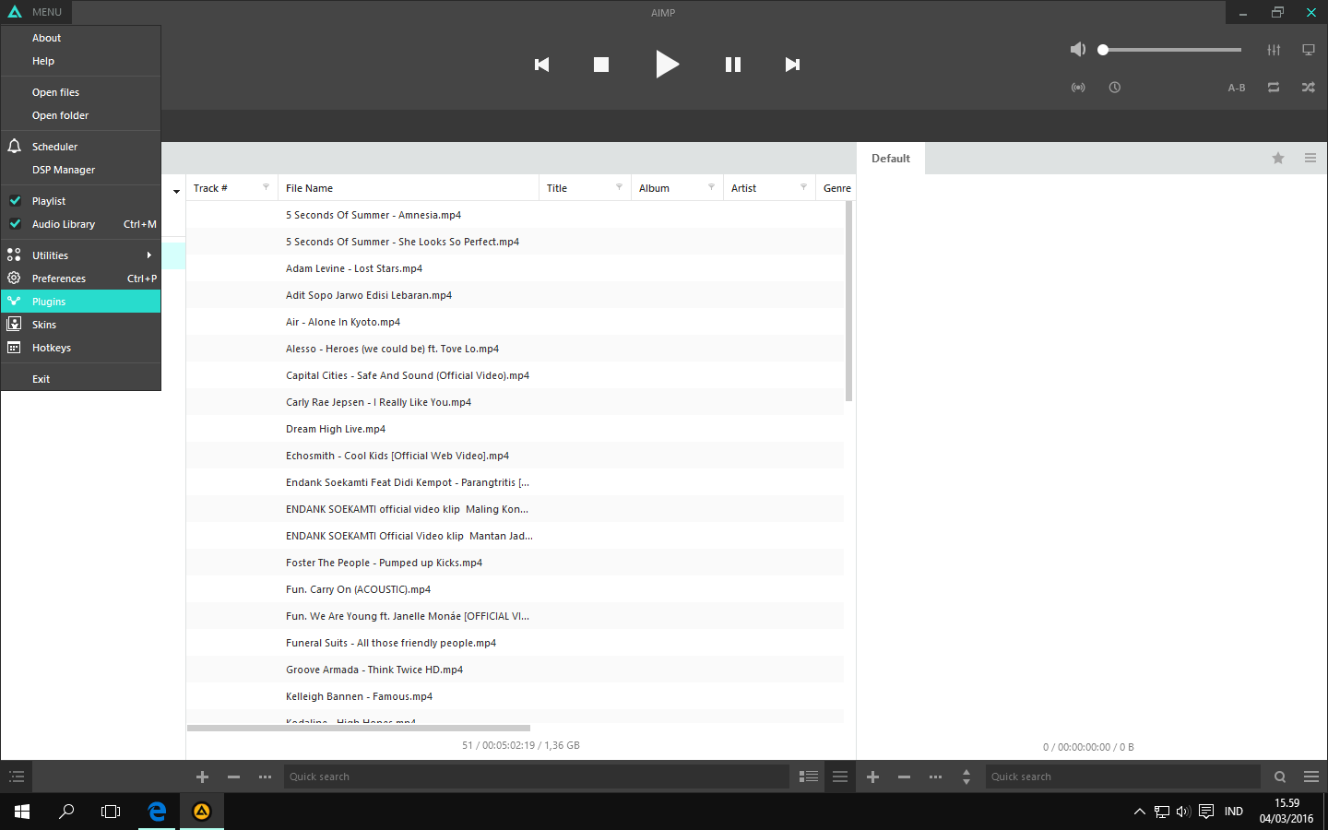Stop playback with the stop button
Viewport: 1328px width, 830px height.
tap(601, 65)
